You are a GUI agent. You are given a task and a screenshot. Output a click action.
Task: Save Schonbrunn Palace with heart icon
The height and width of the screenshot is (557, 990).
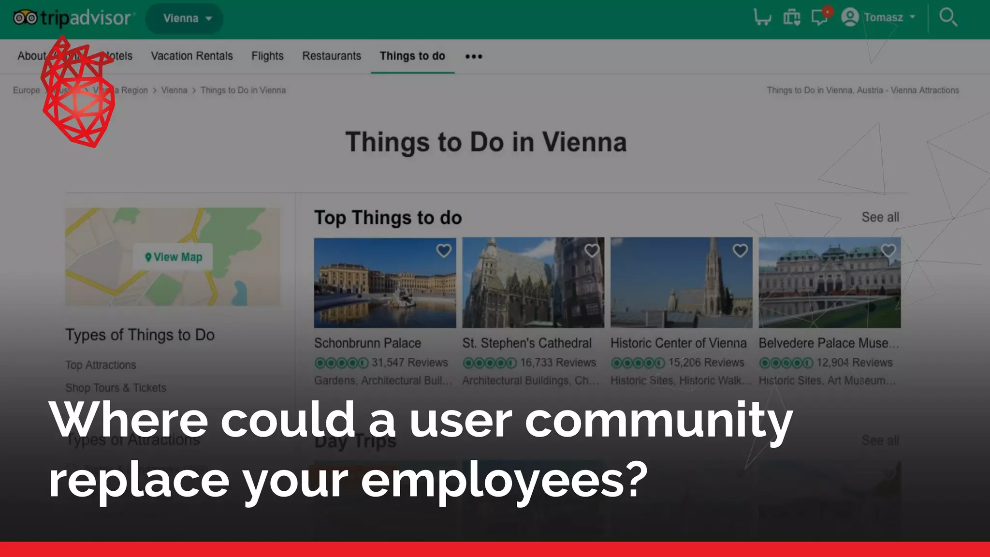pyautogui.click(x=444, y=250)
